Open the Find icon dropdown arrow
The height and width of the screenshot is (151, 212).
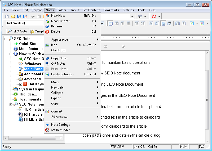(x=145, y=16)
